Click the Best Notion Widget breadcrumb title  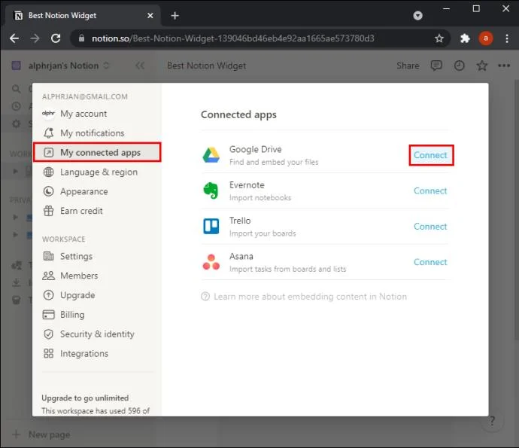tap(207, 66)
